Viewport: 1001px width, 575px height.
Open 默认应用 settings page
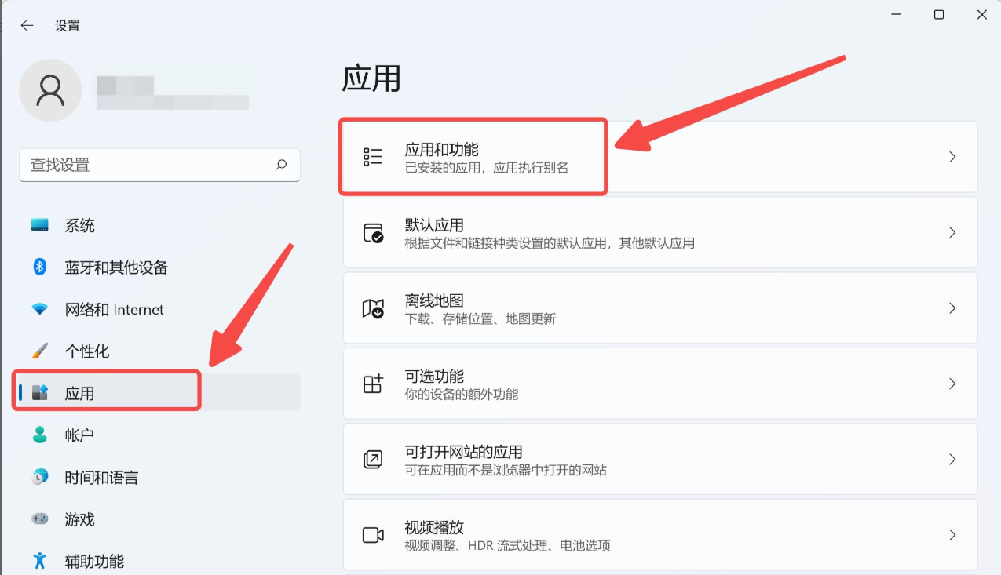point(550,232)
